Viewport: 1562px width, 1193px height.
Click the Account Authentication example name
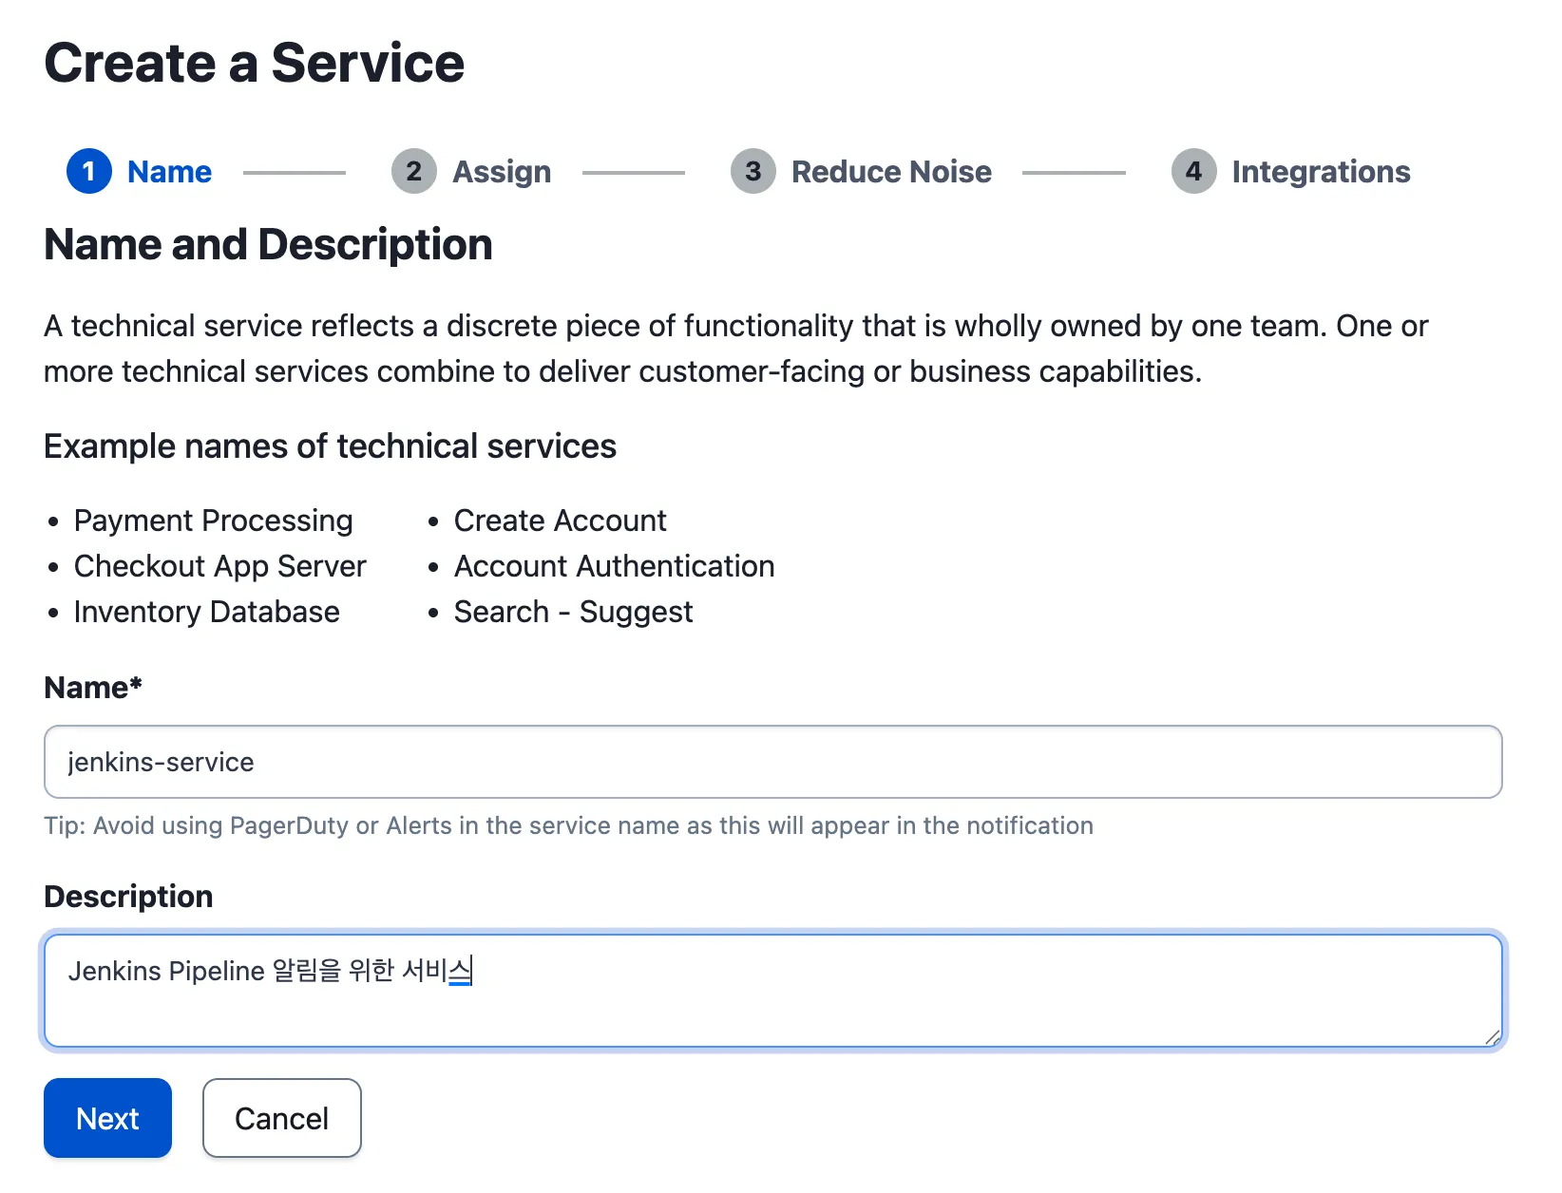[614, 566]
